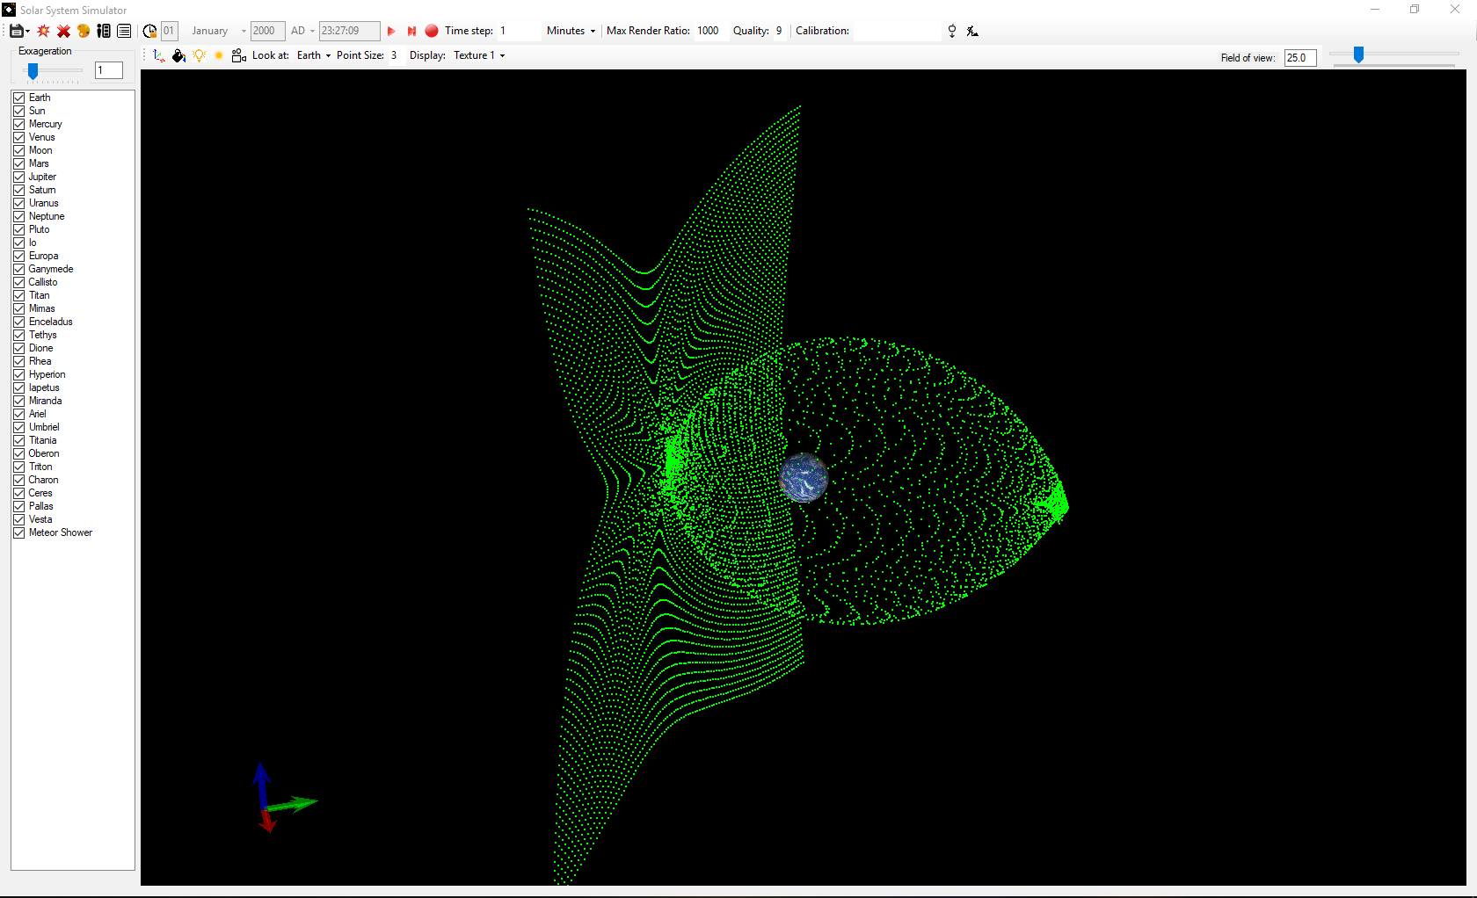
Task: Disable the Moon checkbox
Action: (x=18, y=150)
